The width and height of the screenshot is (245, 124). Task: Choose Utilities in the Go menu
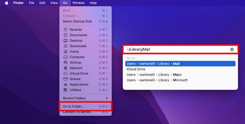click(x=85, y=90)
